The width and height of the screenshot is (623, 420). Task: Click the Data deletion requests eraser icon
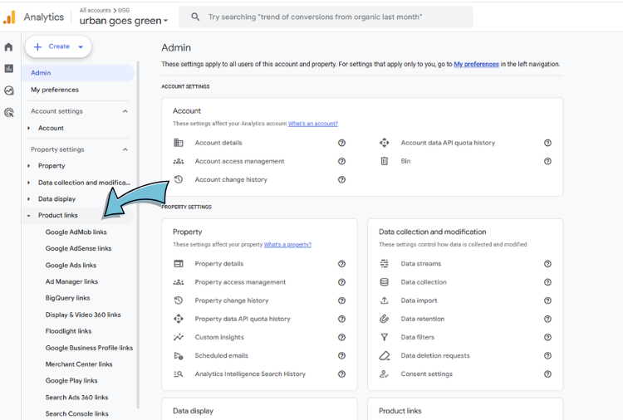tap(385, 356)
